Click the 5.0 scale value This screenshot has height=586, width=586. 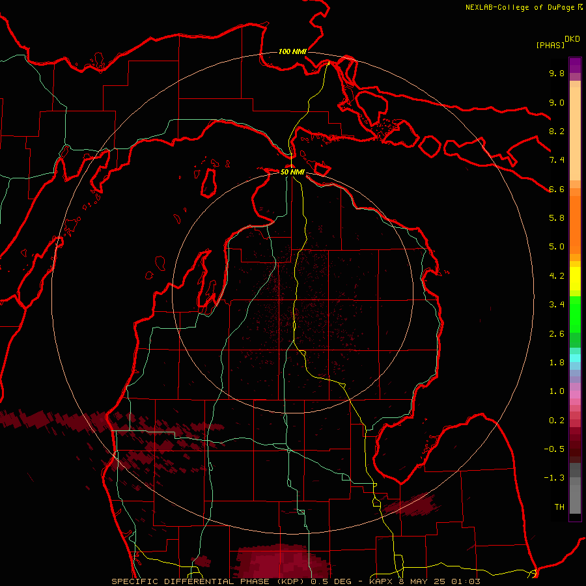[x=557, y=247]
